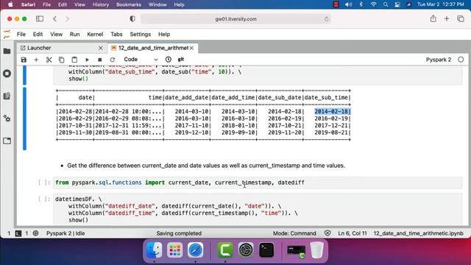The width and height of the screenshot is (471, 265).
Task: Open the property inspector gears sidebar icon
Action: (7, 119)
